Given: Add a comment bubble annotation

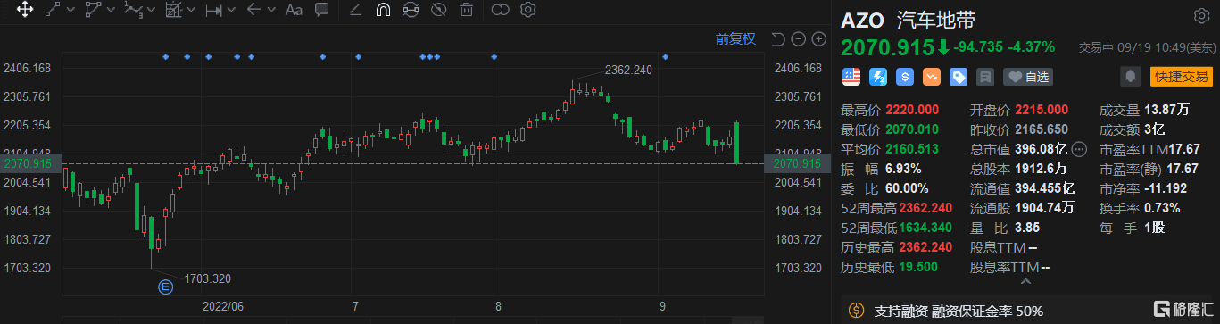Looking at the screenshot, I should pyautogui.click(x=322, y=11).
